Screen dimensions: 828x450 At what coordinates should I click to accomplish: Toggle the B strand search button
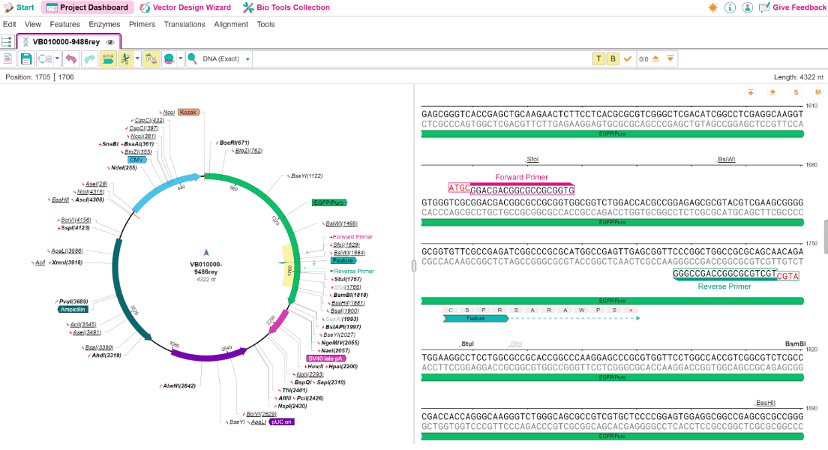coord(613,58)
